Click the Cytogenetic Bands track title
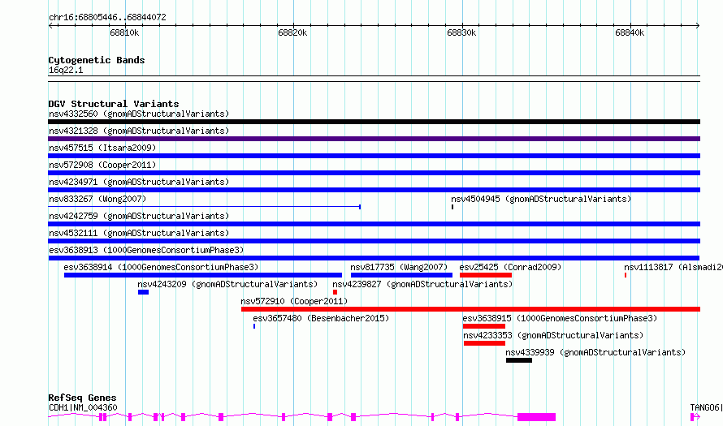The height and width of the screenshot is (426, 723). [97, 60]
